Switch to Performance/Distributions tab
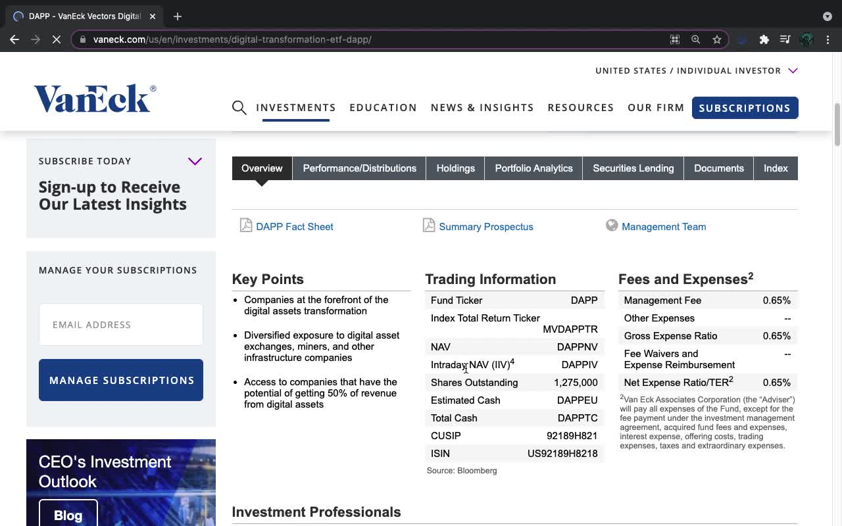The height and width of the screenshot is (526, 842). click(359, 168)
